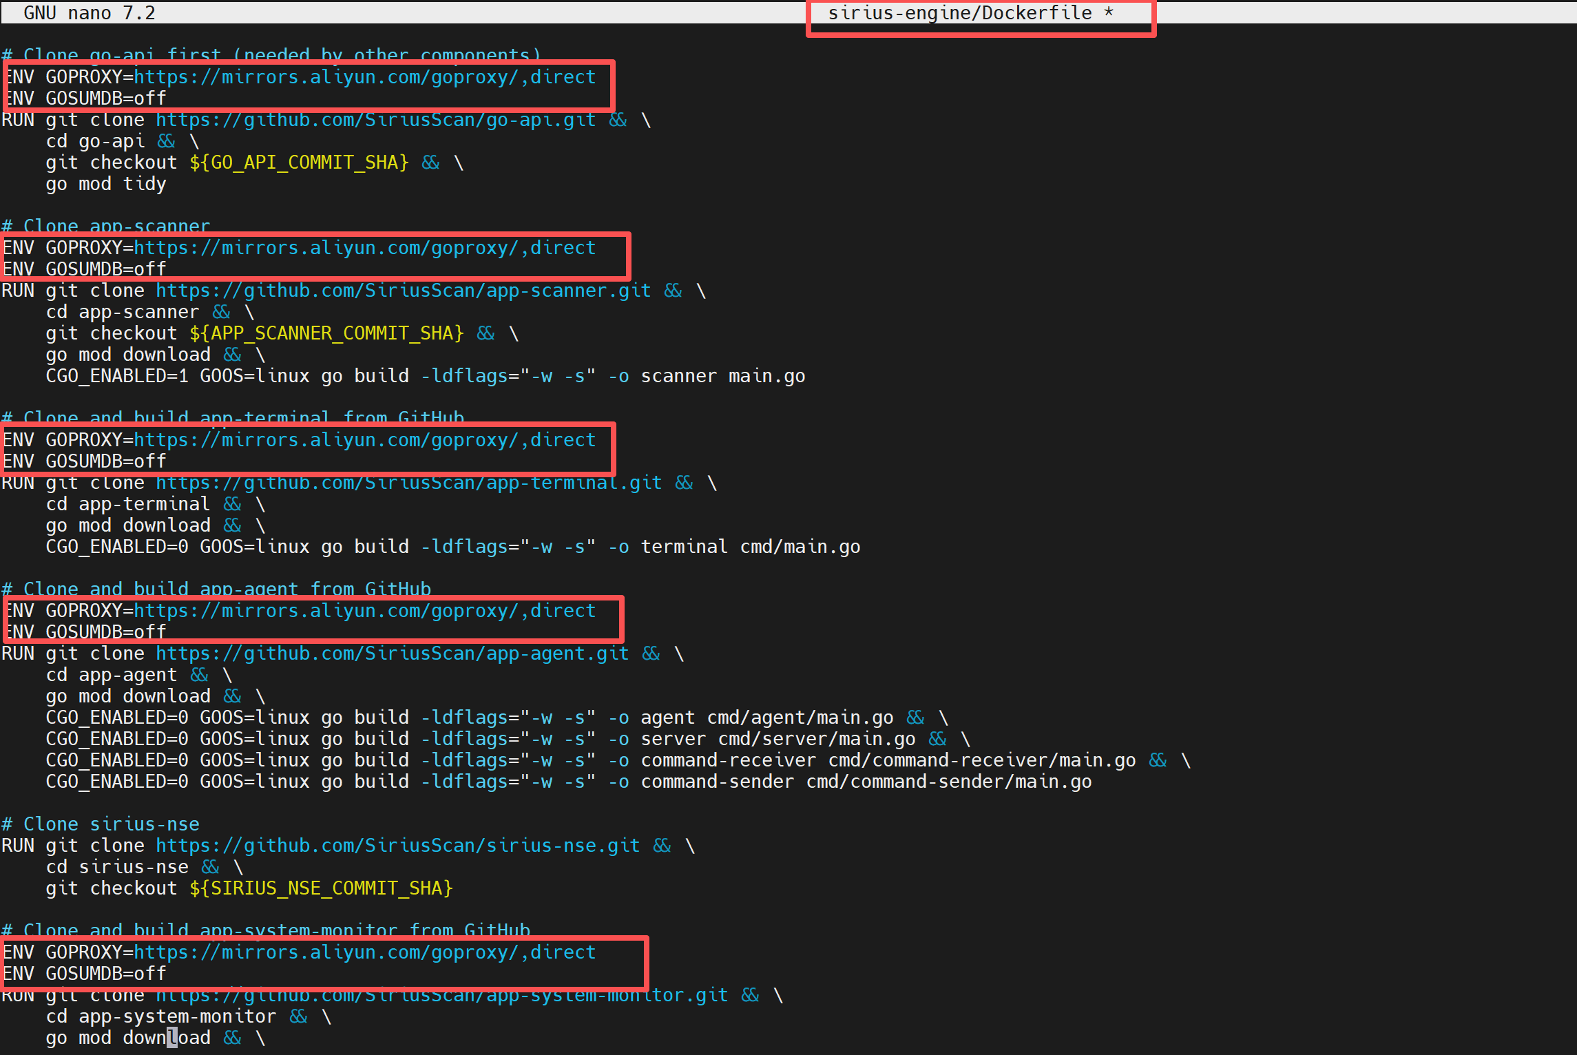Click the ${SIRIUS_NSE_COMMIT_SHA} variable

(x=321, y=888)
